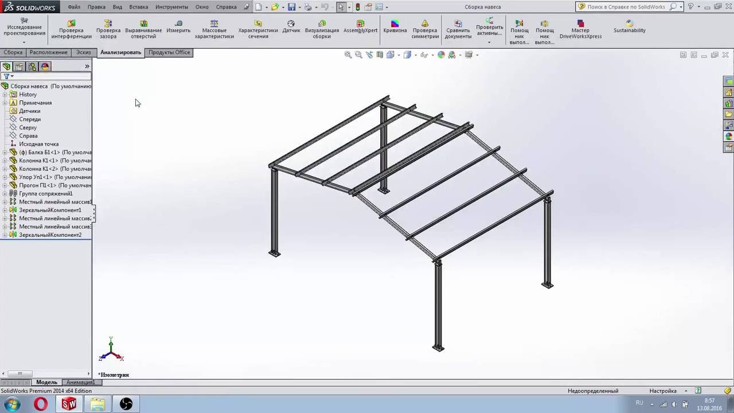
Task: Open Assembly Visualization (Визуализация сборки)
Action: point(322,29)
